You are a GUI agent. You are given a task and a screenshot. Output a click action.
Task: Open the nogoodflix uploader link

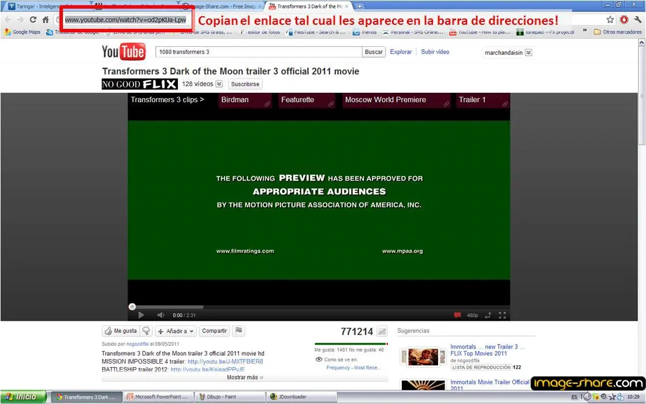tap(137, 344)
